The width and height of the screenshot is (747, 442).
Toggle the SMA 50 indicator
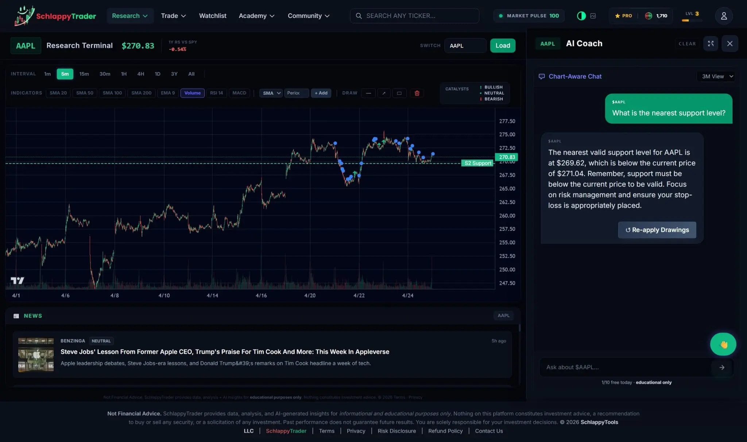point(85,93)
